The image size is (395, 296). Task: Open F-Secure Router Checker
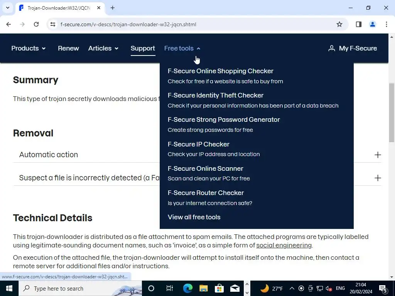(206, 193)
